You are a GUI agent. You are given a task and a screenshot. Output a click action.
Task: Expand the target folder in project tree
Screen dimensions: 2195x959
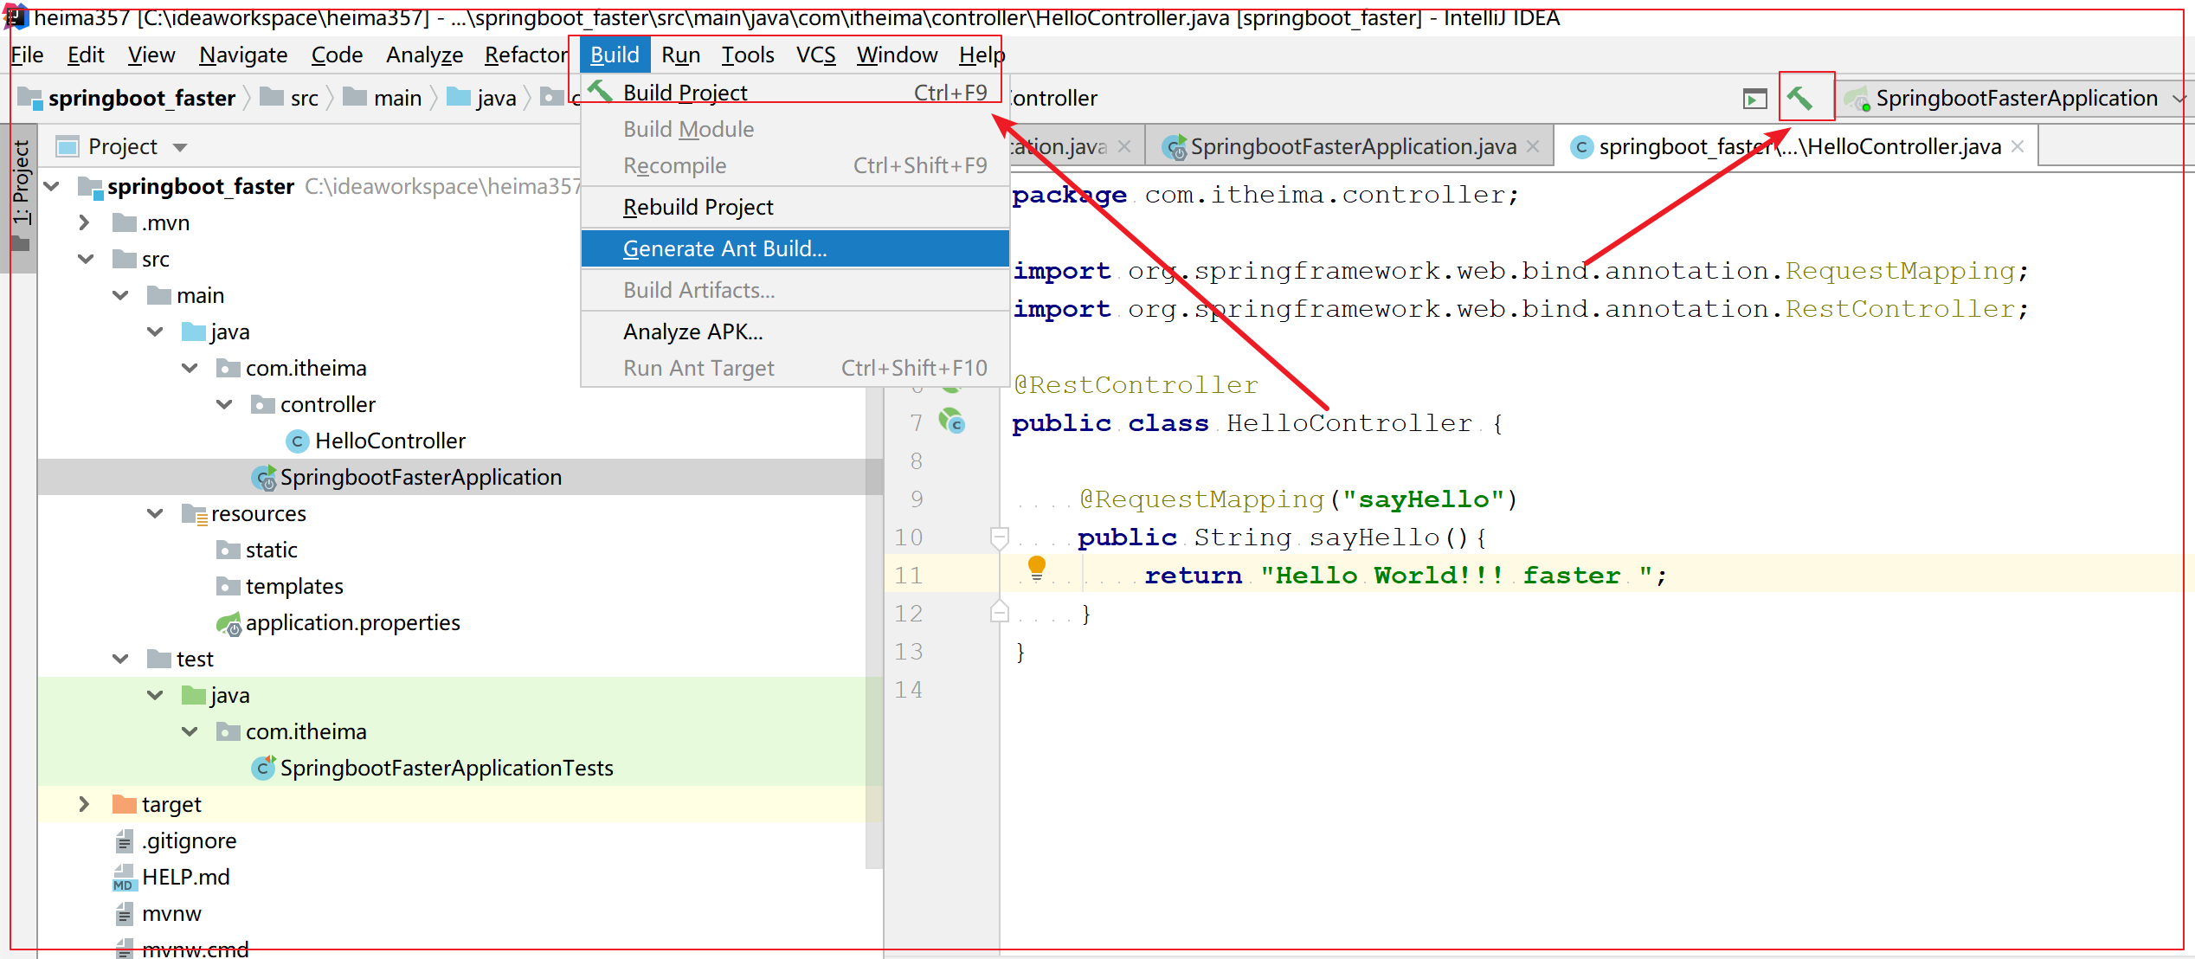coord(84,804)
